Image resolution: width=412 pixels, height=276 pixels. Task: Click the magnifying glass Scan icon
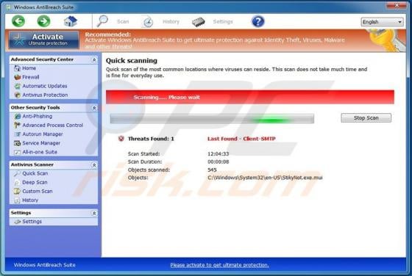click(x=102, y=21)
